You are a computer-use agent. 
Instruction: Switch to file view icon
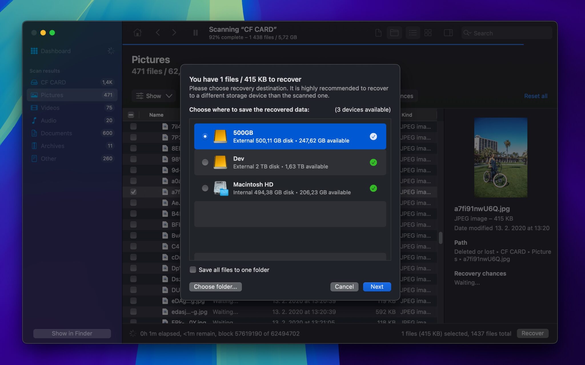[378, 33]
